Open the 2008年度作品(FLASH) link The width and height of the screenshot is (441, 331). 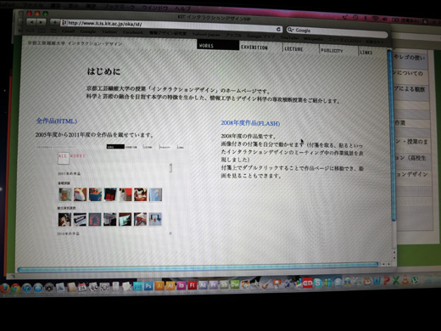point(250,123)
